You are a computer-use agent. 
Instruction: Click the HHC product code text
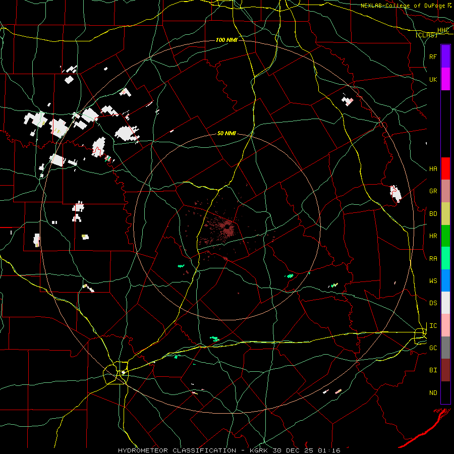[x=443, y=30]
